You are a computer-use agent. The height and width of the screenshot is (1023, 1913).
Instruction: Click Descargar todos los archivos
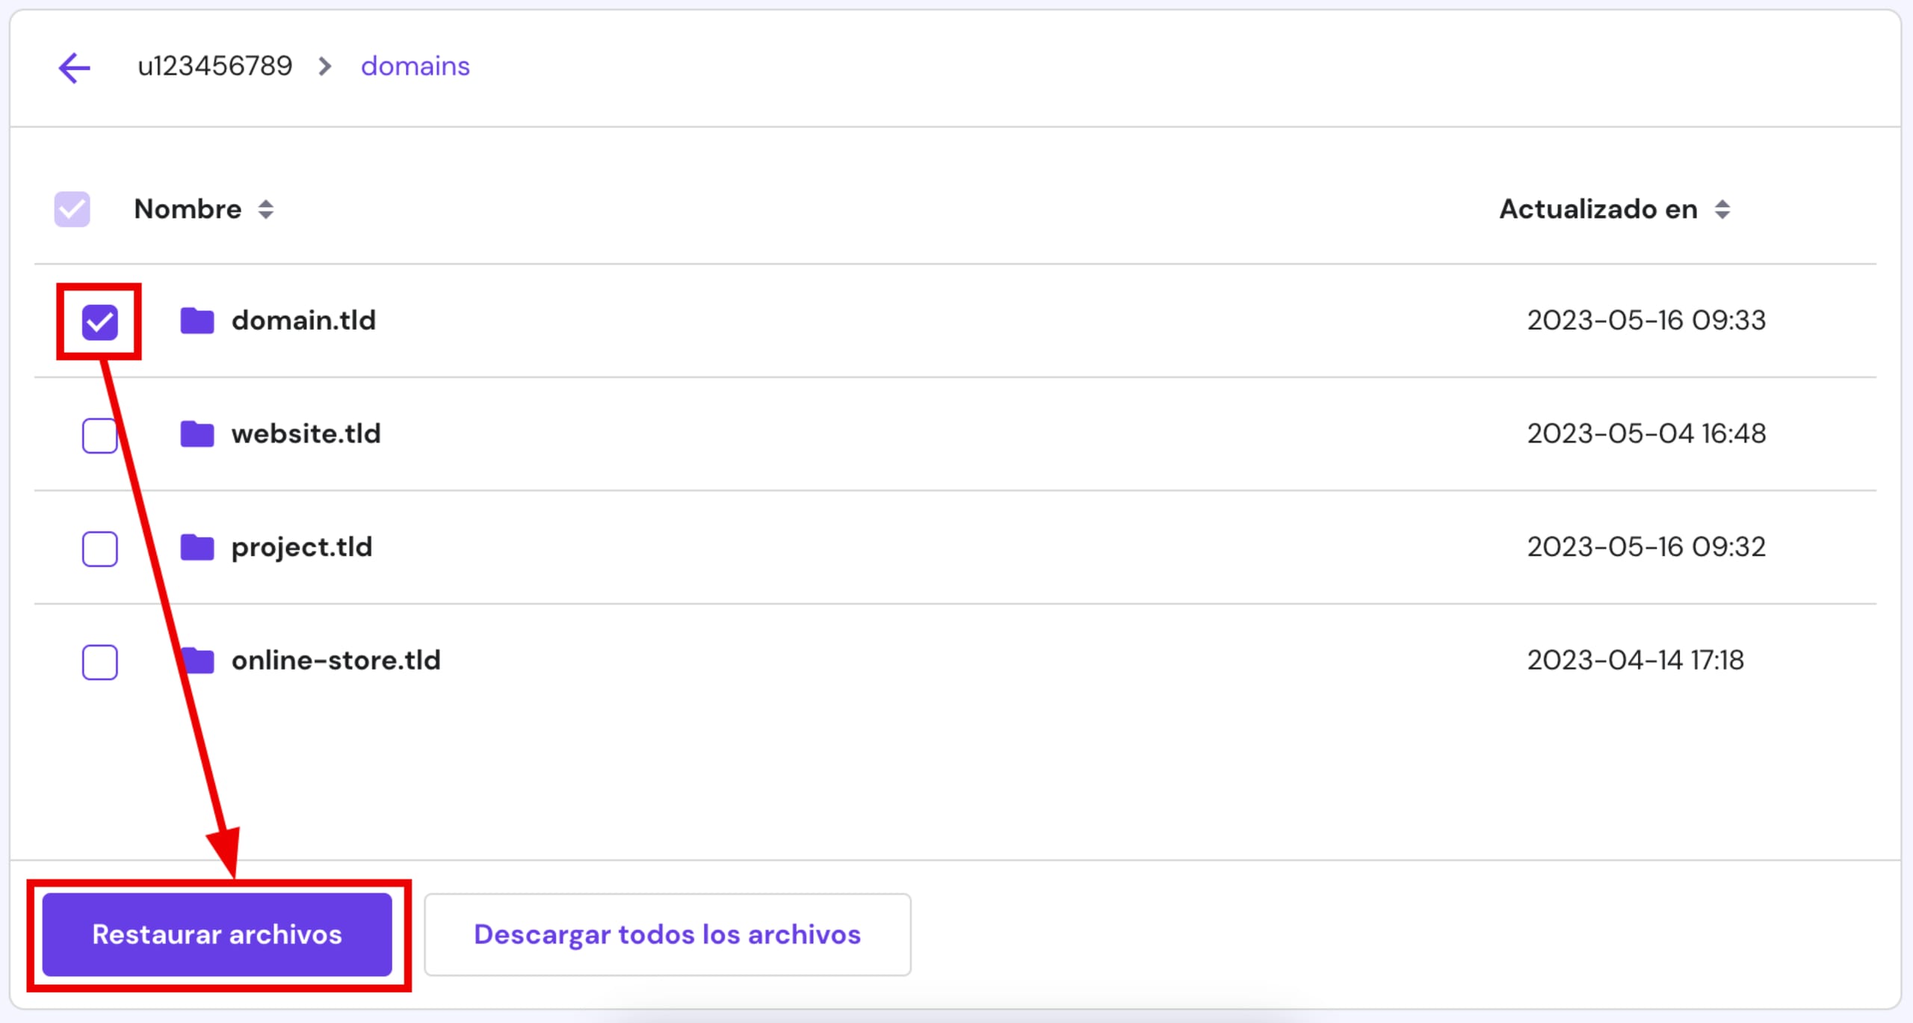(667, 934)
